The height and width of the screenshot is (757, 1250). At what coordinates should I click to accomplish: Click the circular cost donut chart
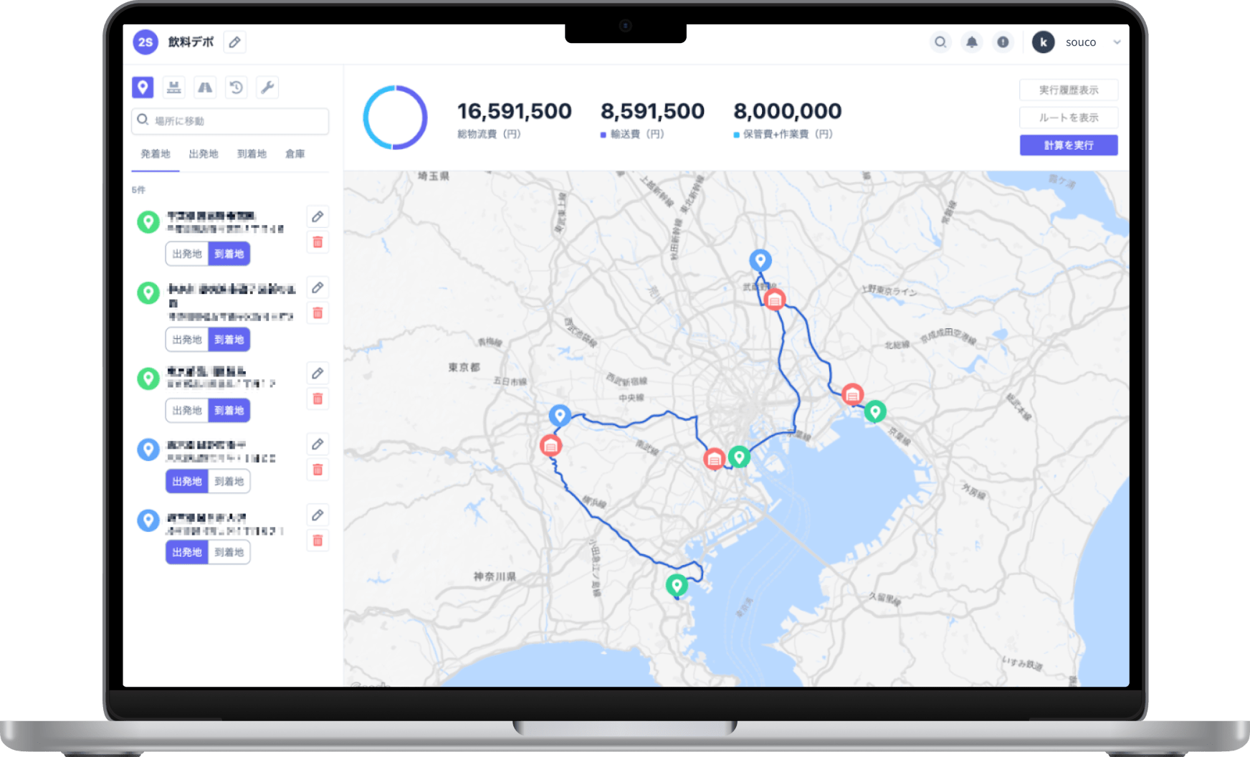coord(395,118)
